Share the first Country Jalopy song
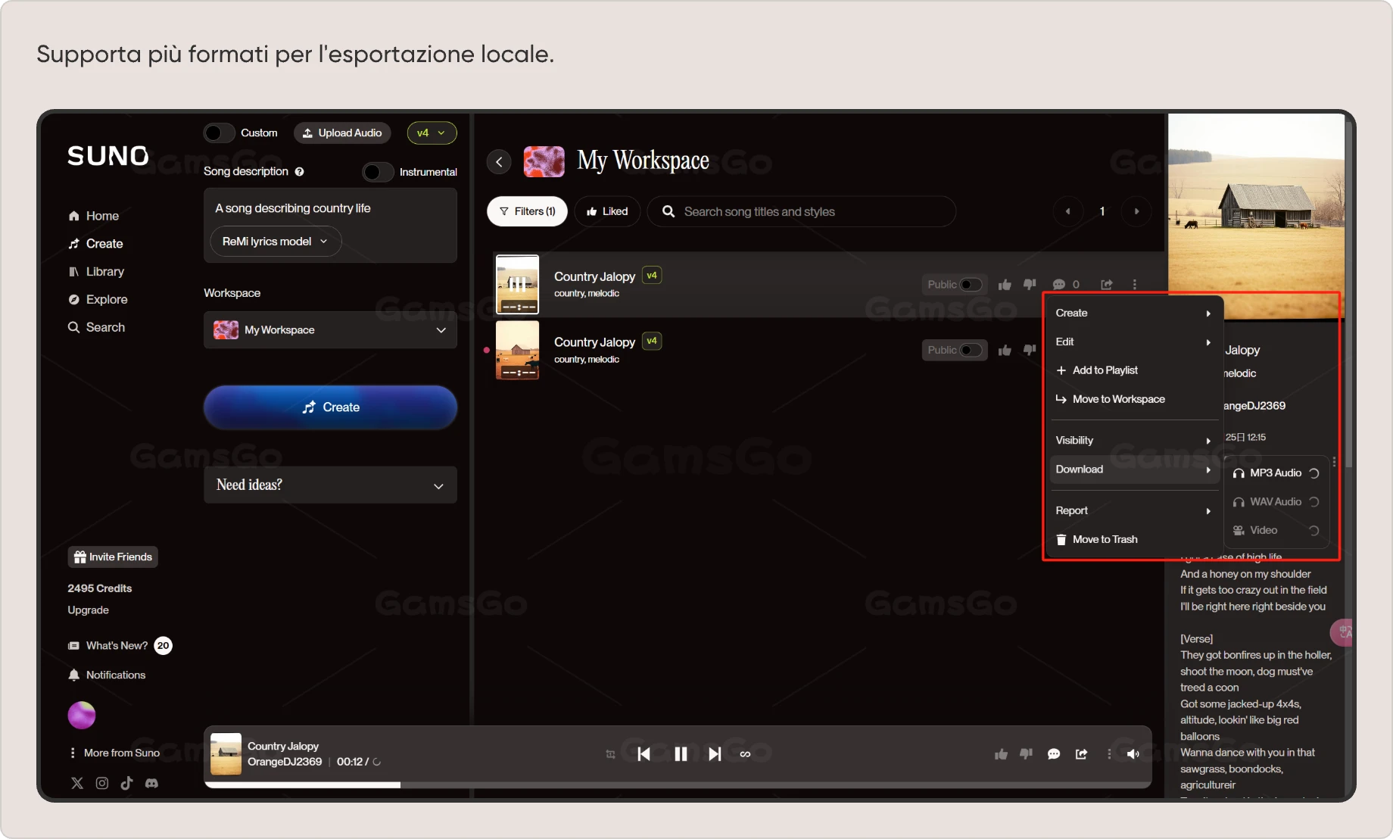The height and width of the screenshot is (839, 1393). click(1107, 285)
